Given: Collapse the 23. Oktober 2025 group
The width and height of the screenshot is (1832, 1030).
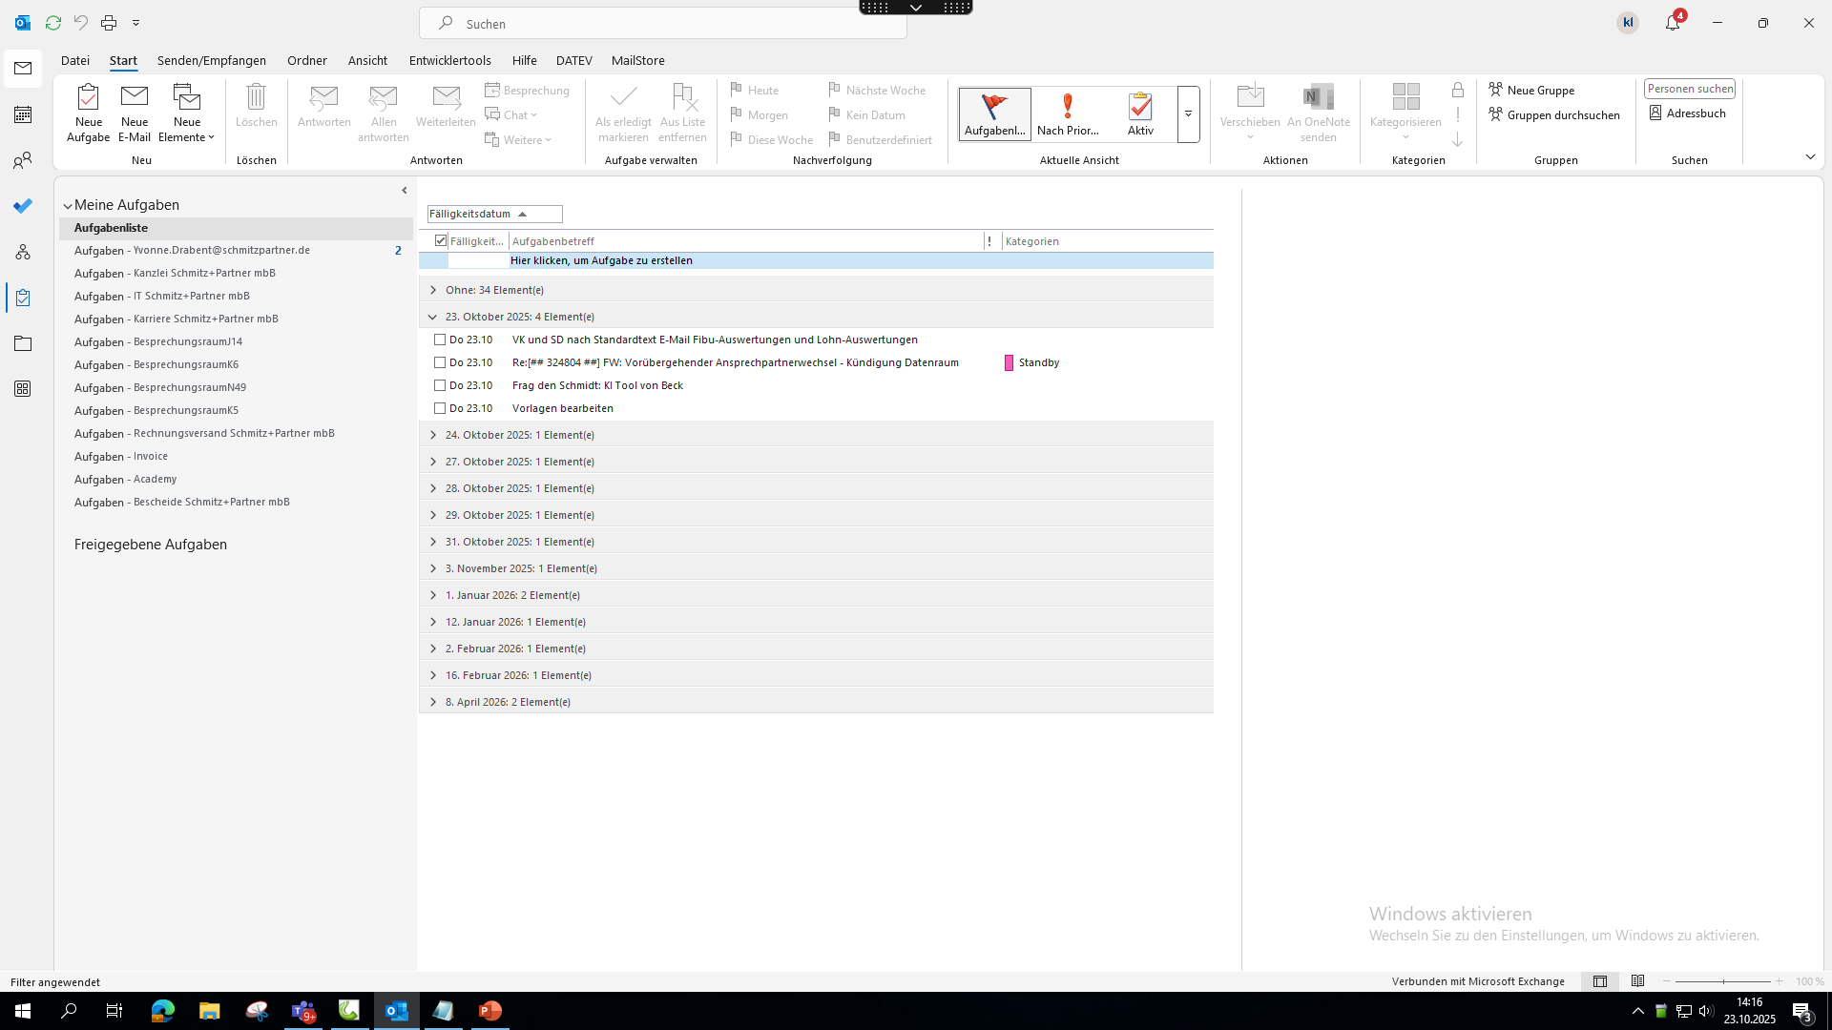Looking at the screenshot, I should pyautogui.click(x=432, y=317).
